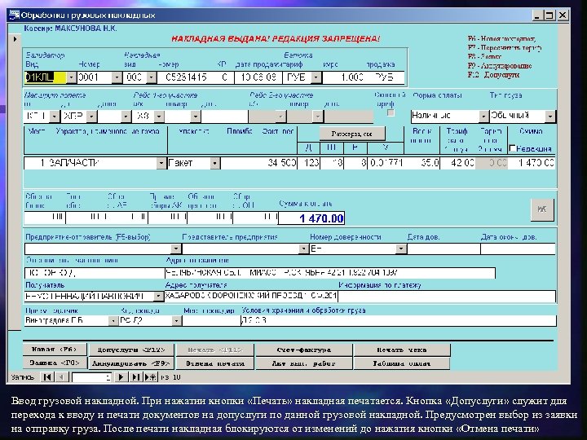Click the small gray button beside Сумма к оплате
This screenshot has height=440, width=587.
(x=542, y=209)
